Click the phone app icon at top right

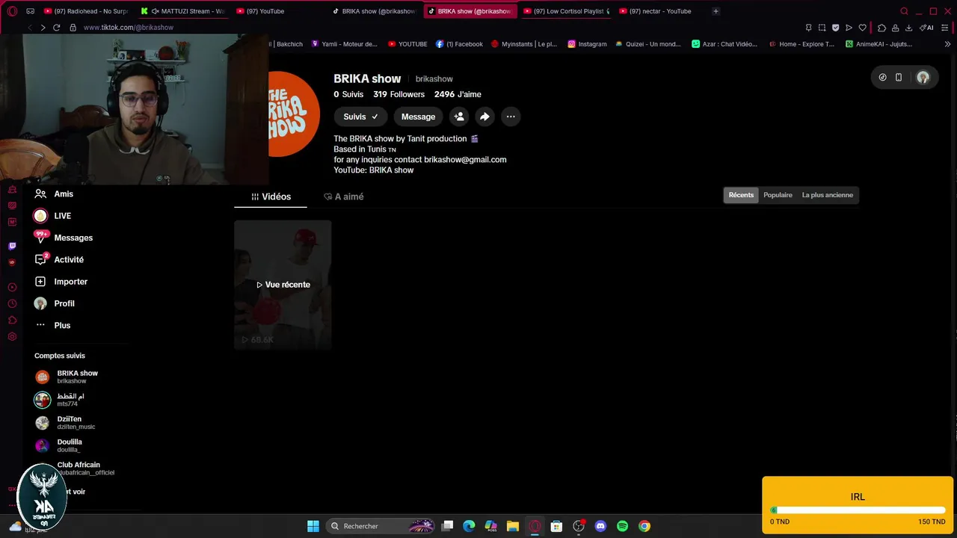[x=899, y=78]
